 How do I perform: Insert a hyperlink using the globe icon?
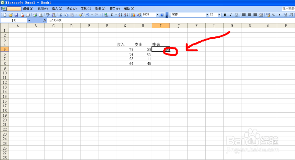[x=106, y=15]
